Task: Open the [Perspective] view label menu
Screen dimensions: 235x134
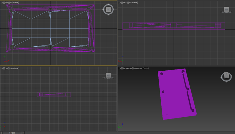Action: point(127,68)
